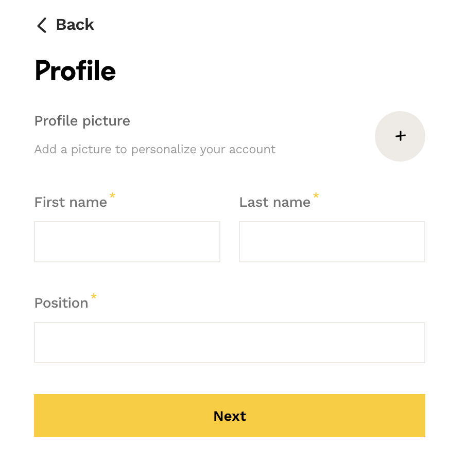Focus the First name text field
Viewport: 449px width, 464px height.
point(127,242)
